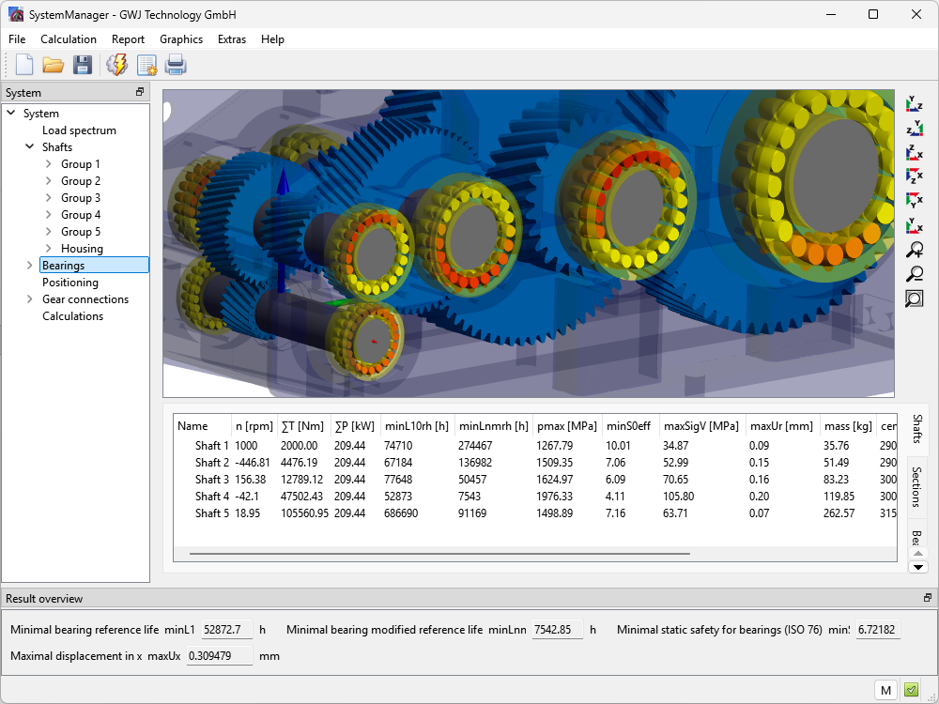Expand Group 3 under Shafts
Image resolution: width=939 pixels, height=704 pixels.
[x=49, y=198]
